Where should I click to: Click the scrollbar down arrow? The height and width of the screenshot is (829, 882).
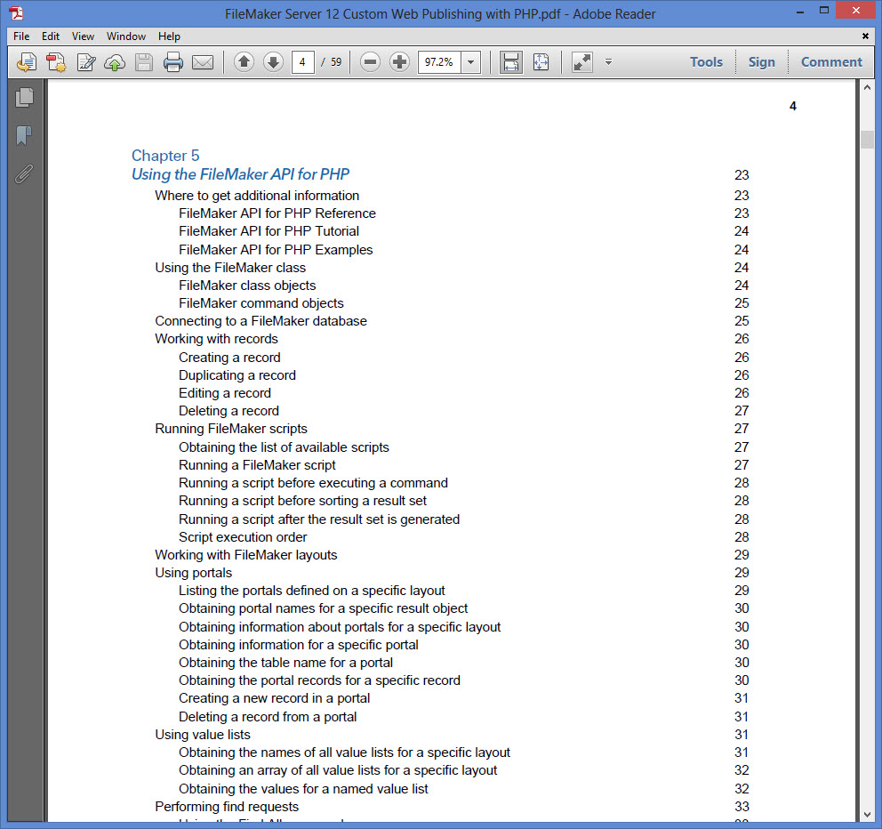[867, 815]
